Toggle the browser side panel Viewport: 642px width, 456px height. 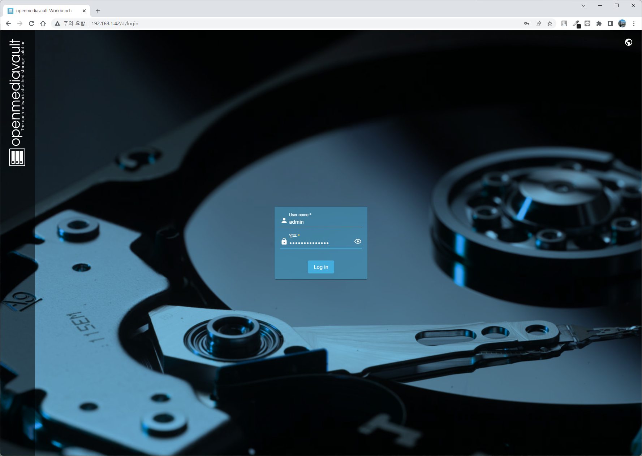tap(611, 23)
